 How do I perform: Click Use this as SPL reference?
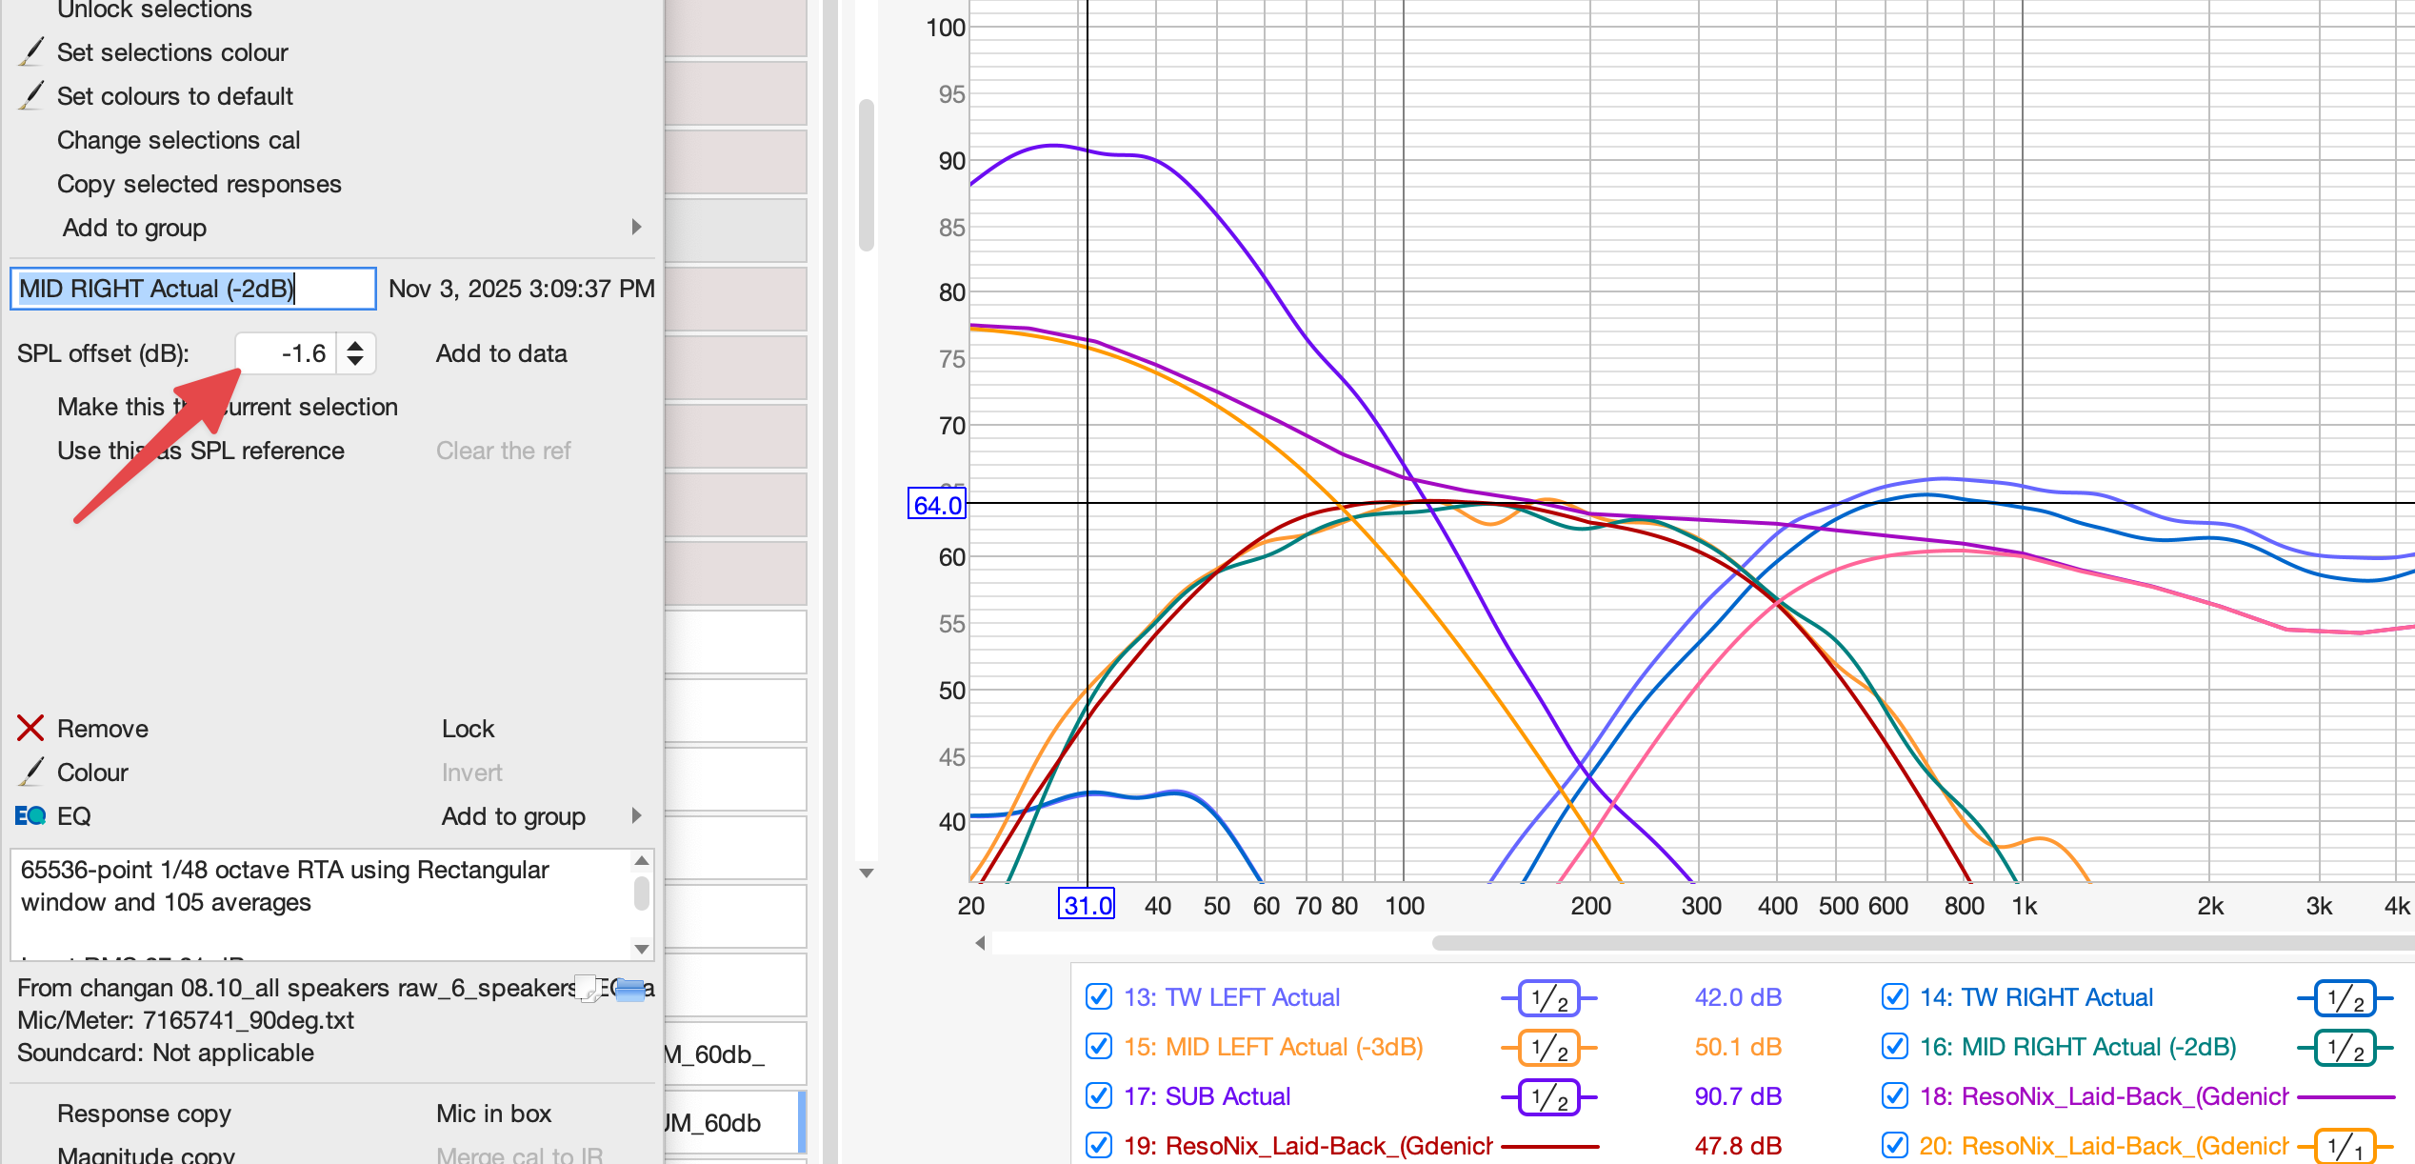click(200, 451)
